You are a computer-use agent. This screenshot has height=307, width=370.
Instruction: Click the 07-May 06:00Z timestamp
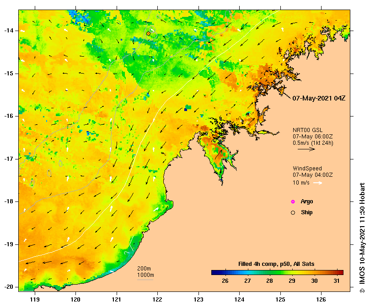(313, 136)
